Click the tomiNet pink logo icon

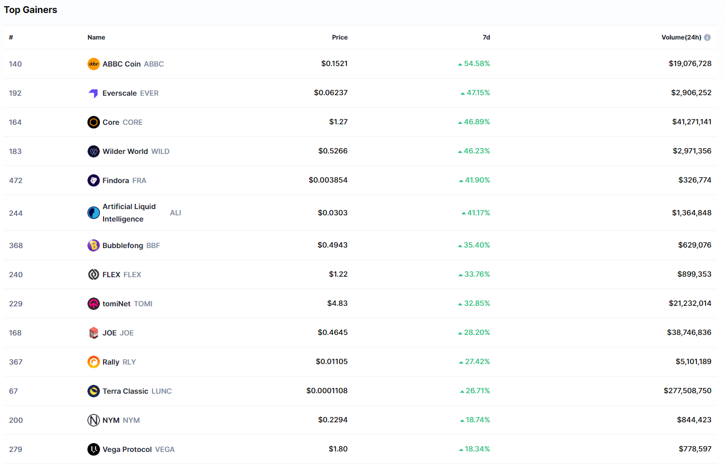[93, 304]
